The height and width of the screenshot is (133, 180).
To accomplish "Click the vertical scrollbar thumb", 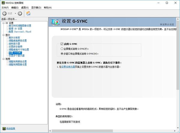I will click(x=178, y=55).
